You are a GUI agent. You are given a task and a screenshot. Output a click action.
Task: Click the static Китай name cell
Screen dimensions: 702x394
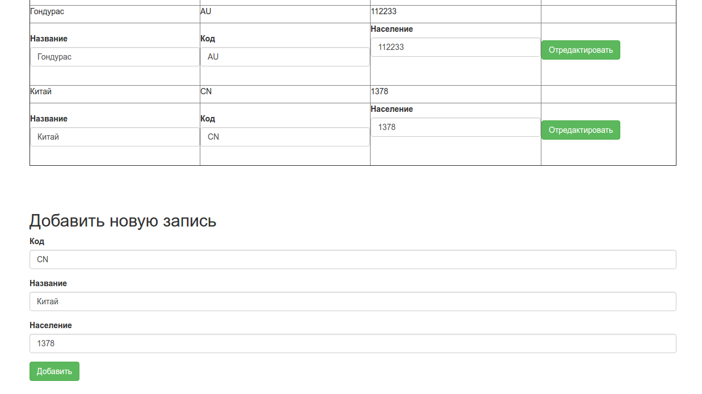(x=41, y=91)
